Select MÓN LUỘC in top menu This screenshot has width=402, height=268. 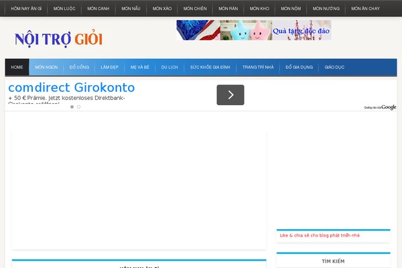pyautogui.click(x=64, y=9)
